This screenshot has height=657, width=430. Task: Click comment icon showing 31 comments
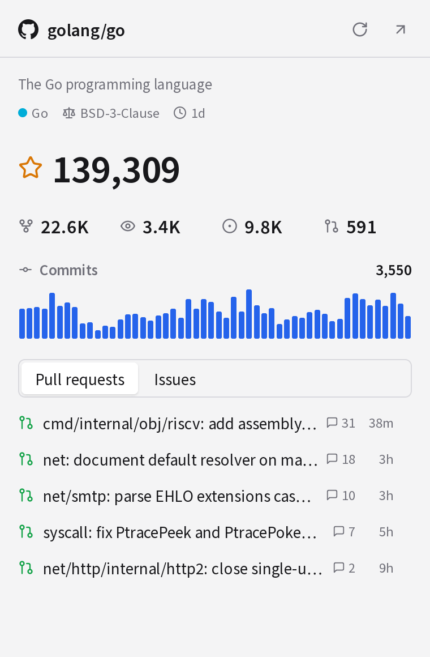[x=332, y=423]
